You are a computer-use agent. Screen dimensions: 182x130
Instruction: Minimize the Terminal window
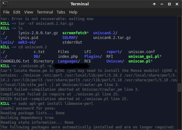(x=162, y=4)
